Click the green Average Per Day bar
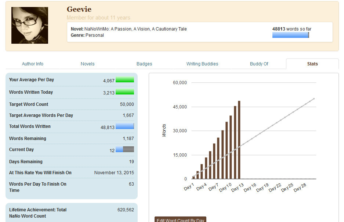The width and height of the screenshot is (344, 222). (x=125, y=80)
